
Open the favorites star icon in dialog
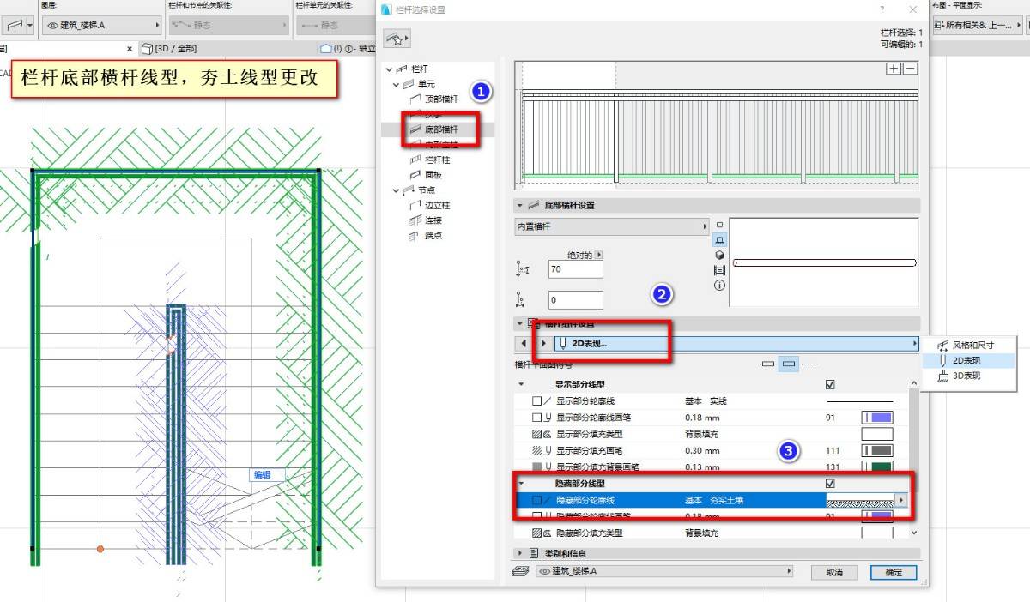point(397,39)
